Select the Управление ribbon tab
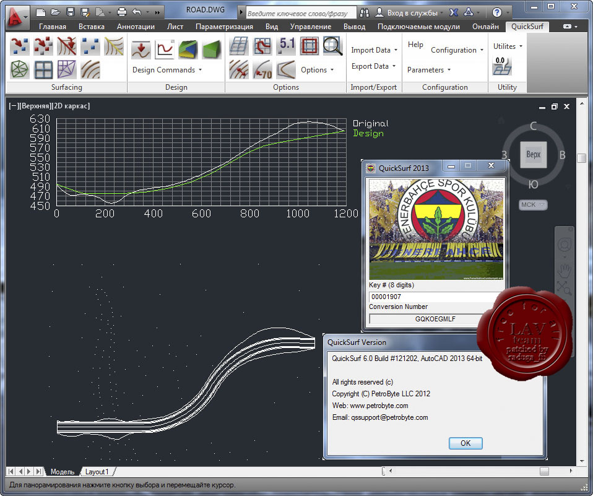 (x=311, y=27)
